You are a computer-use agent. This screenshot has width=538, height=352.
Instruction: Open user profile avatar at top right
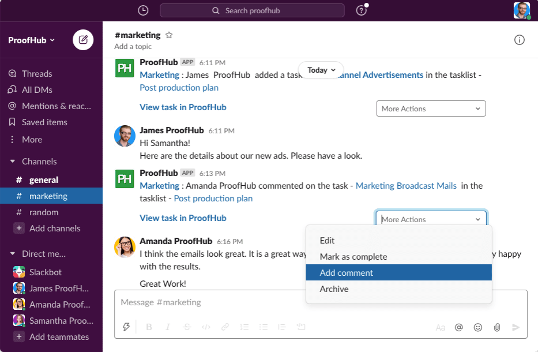click(521, 10)
